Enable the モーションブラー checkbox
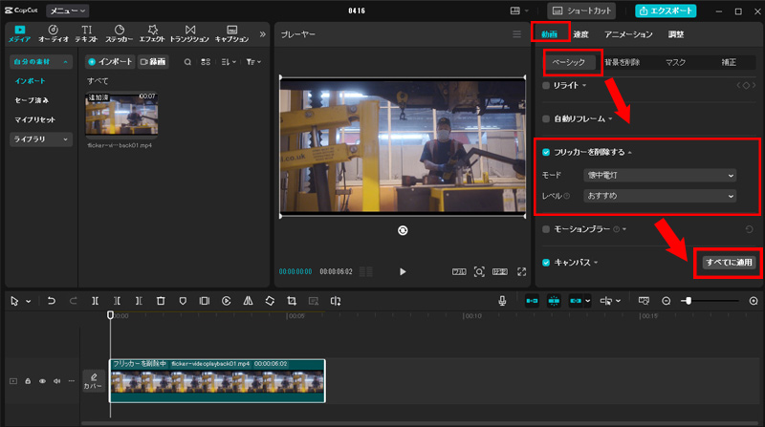765x427 pixels. [x=546, y=229]
